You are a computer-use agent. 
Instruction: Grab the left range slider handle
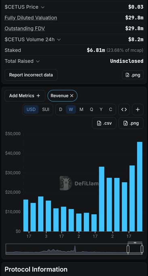click(x=128, y=249)
